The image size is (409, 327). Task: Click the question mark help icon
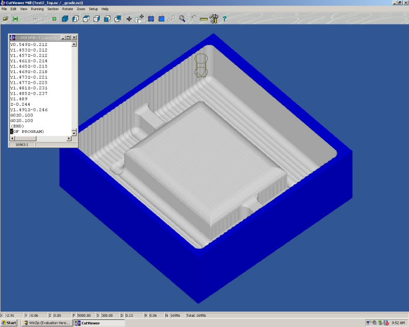[224, 19]
